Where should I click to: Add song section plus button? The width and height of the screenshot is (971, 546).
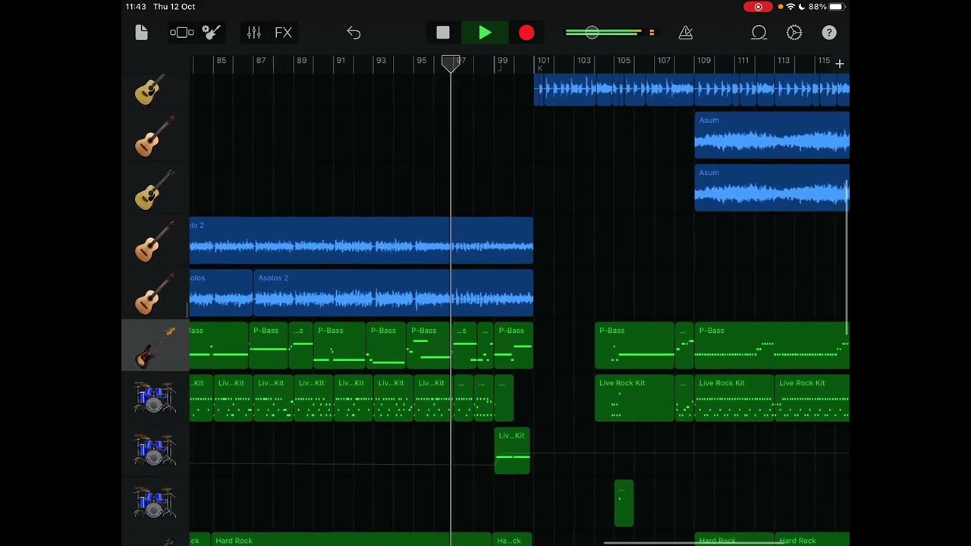click(840, 64)
